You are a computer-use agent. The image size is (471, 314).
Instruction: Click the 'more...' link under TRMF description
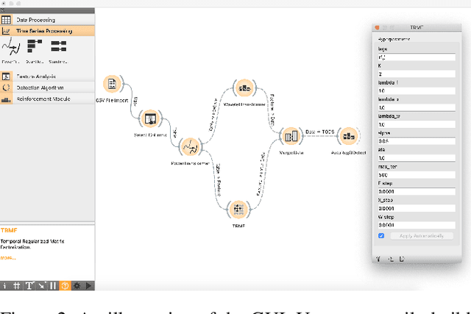click(7, 258)
